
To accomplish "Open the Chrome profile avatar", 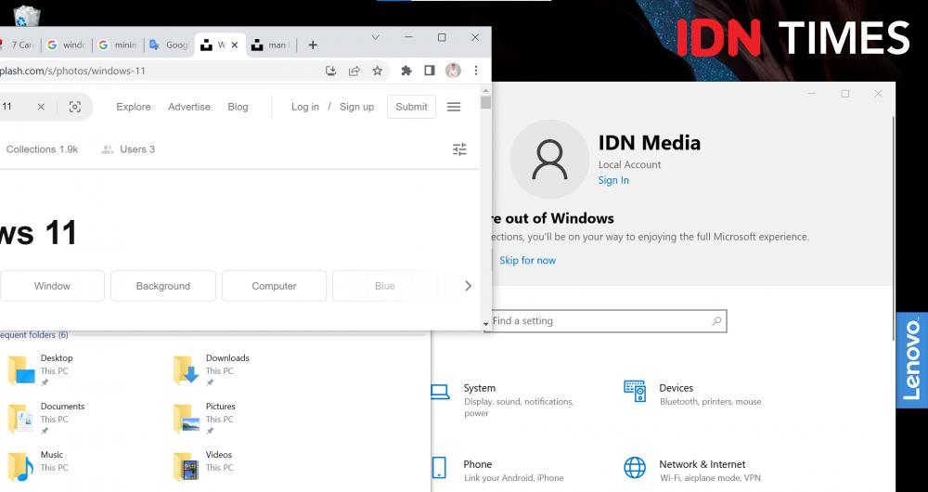I will point(453,71).
